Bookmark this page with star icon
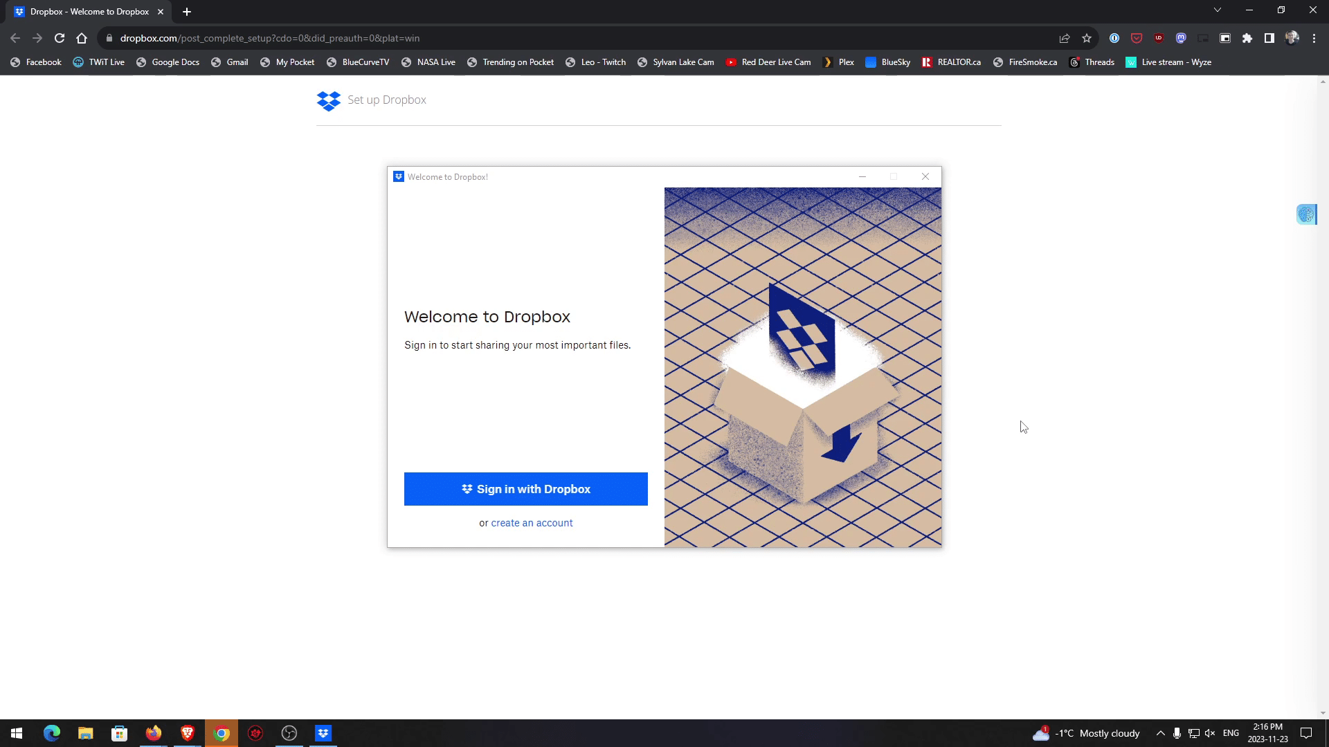 point(1087,38)
